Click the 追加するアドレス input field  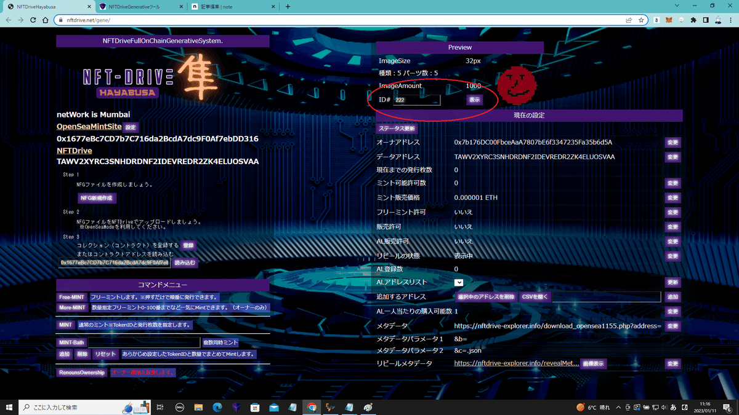coord(606,297)
